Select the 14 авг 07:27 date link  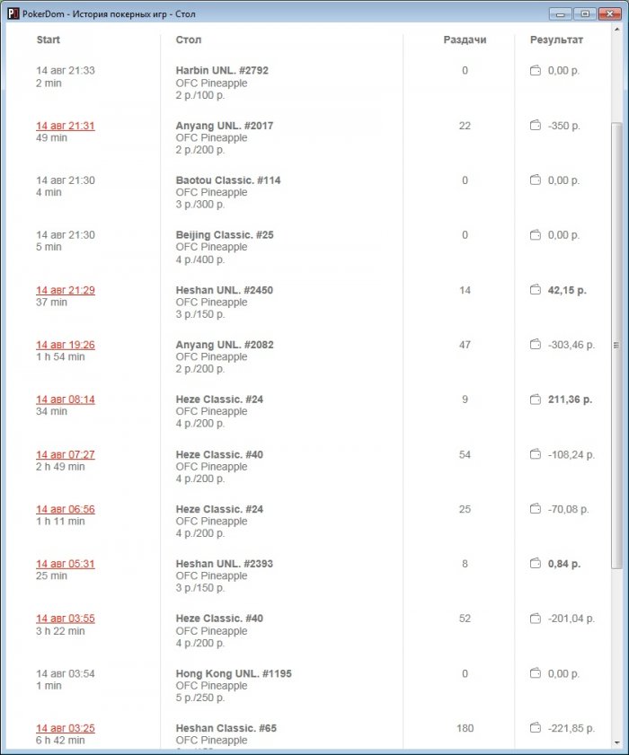click(65, 454)
